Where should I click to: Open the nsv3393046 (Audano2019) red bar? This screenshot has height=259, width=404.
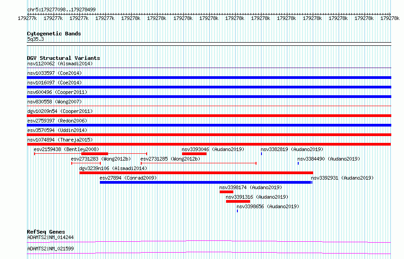coord(194,154)
